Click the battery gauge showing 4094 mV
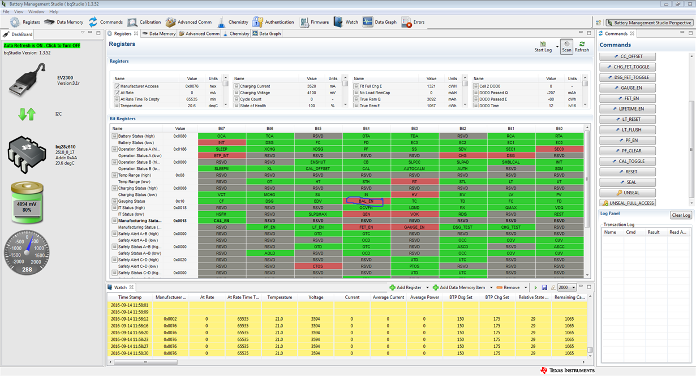 [27, 202]
